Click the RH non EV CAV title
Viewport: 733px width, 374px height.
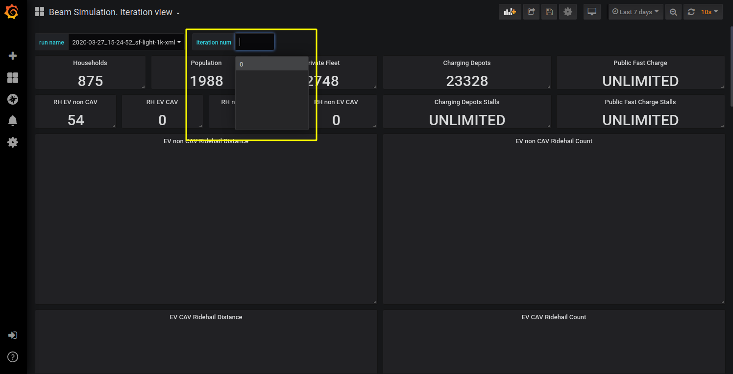pos(336,102)
